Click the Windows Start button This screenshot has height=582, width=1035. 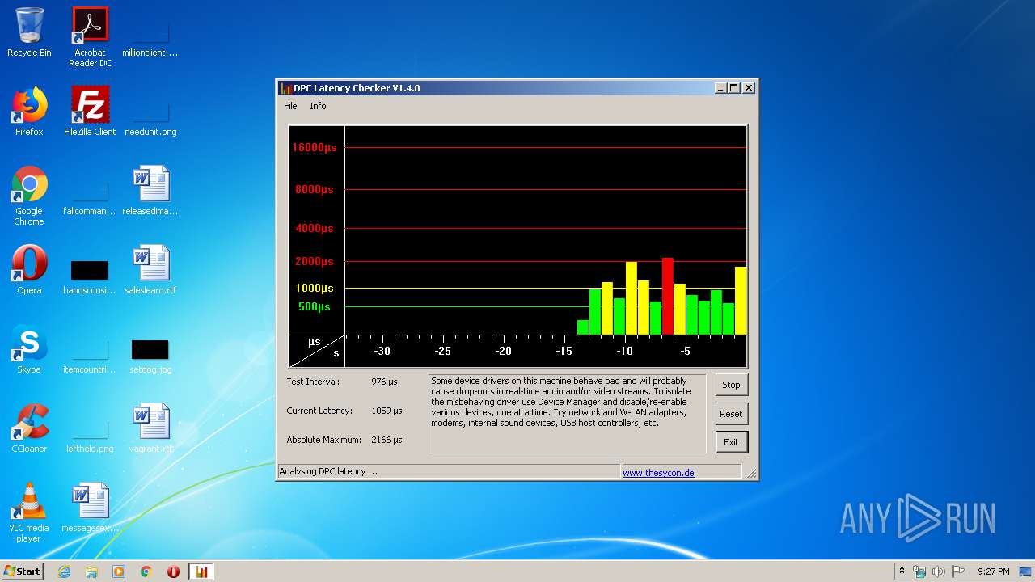(x=23, y=571)
